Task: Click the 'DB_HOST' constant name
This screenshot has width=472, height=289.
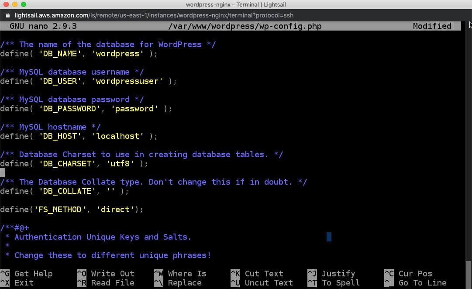Action: point(60,136)
